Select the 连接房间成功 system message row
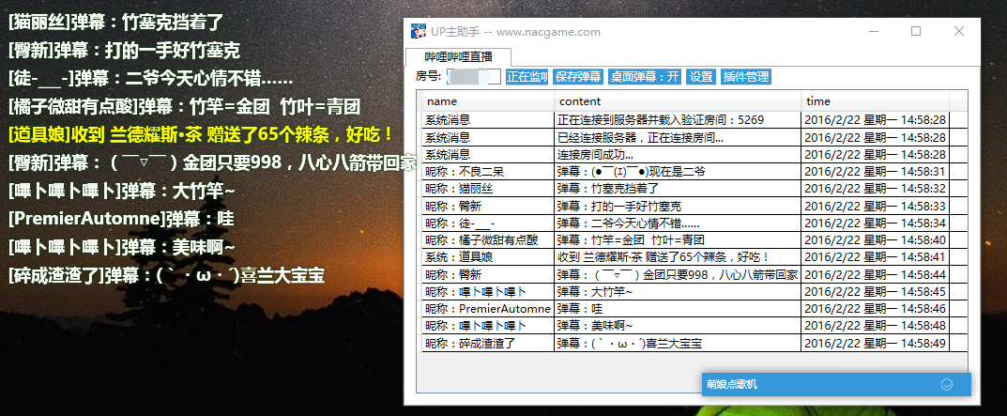1007x416 pixels. pyautogui.click(x=685, y=154)
